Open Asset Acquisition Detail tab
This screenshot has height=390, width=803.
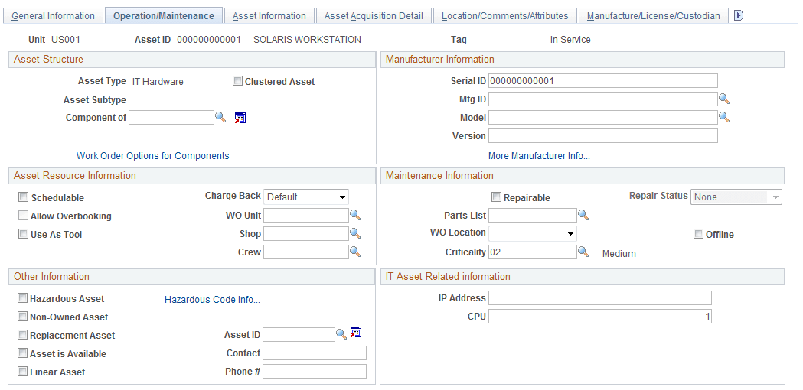(x=374, y=16)
